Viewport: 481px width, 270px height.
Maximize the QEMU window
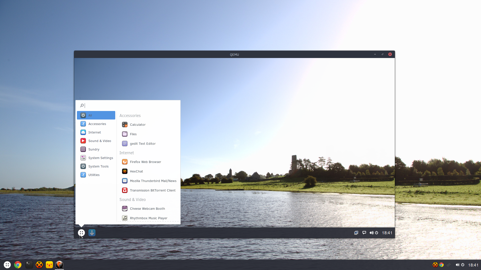coord(383,54)
